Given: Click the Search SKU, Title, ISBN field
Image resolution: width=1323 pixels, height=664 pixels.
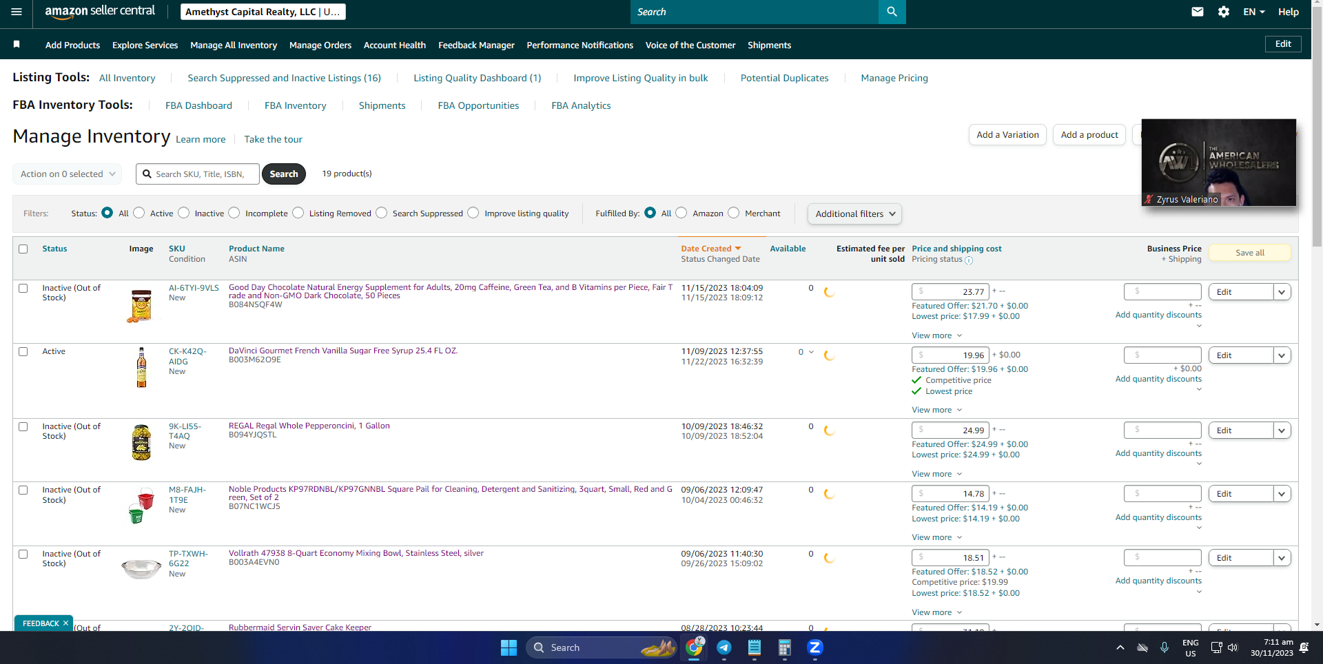Looking at the screenshot, I should click(198, 174).
